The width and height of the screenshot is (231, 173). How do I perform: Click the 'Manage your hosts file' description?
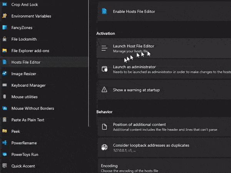pos(131,51)
